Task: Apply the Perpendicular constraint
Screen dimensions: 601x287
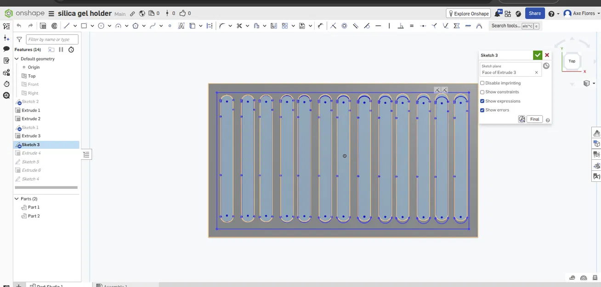Action: (x=401, y=26)
